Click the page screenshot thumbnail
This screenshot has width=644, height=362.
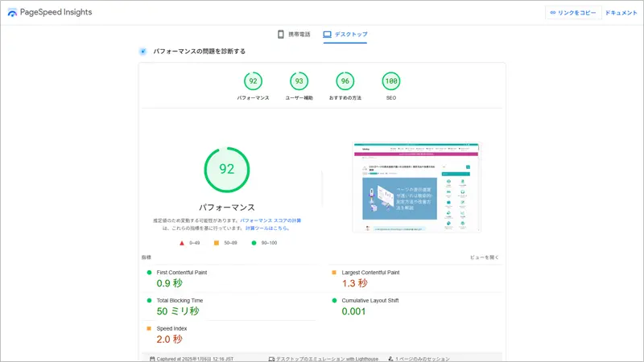[x=416, y=187]
